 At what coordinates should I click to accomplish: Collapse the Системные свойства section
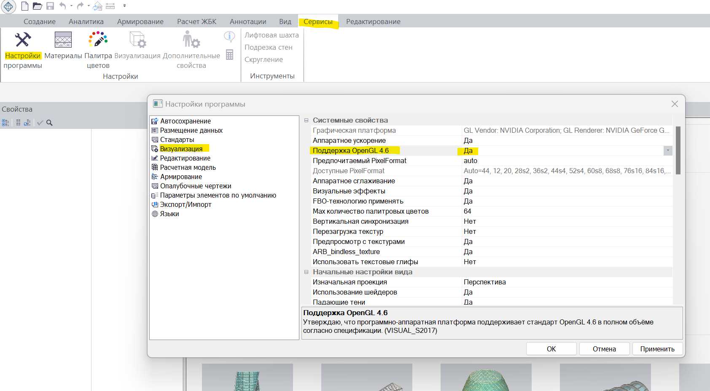(307, 120)
